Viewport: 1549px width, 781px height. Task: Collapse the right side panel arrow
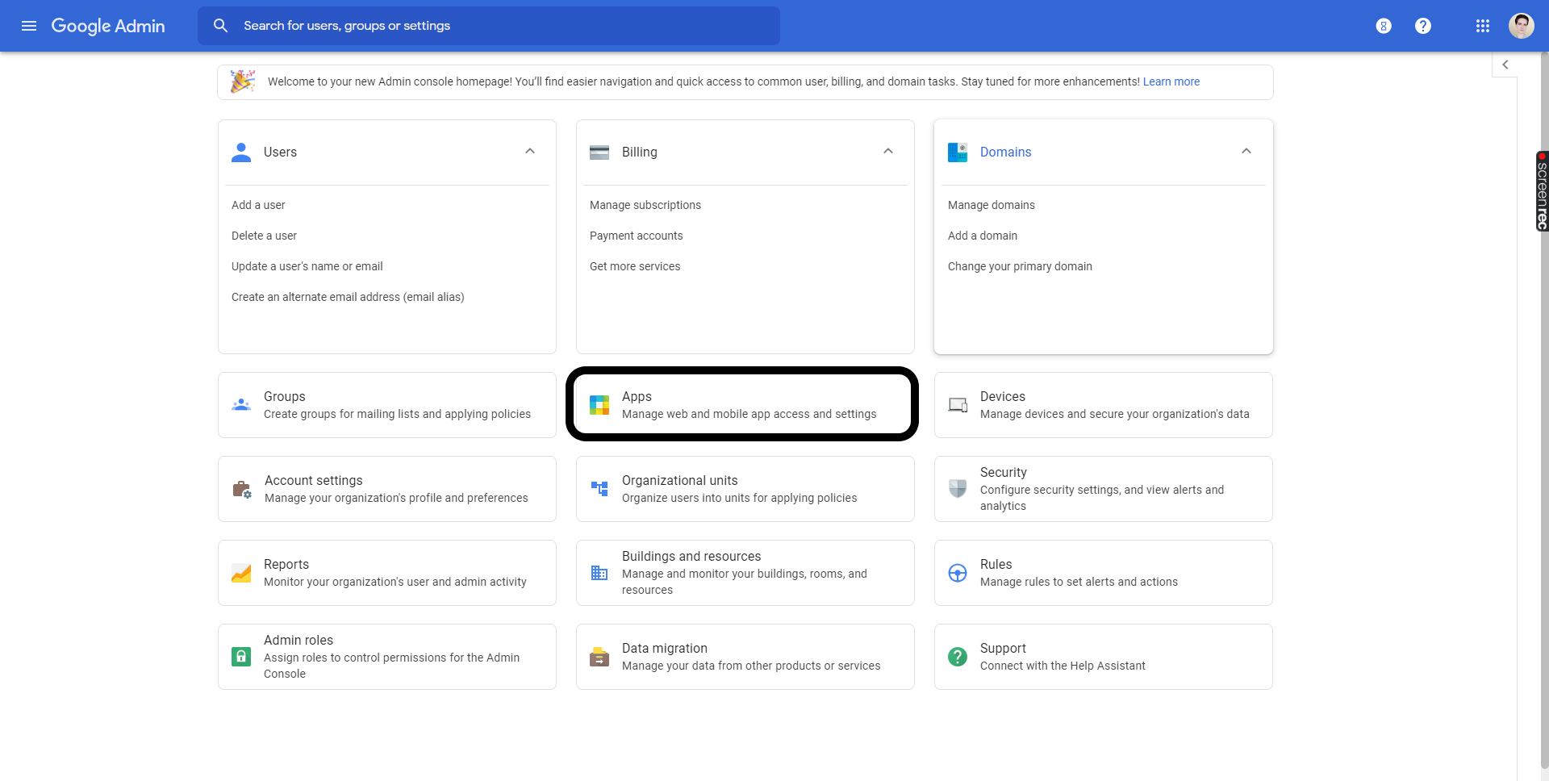pyautogui.click(x=1505, y=65)
